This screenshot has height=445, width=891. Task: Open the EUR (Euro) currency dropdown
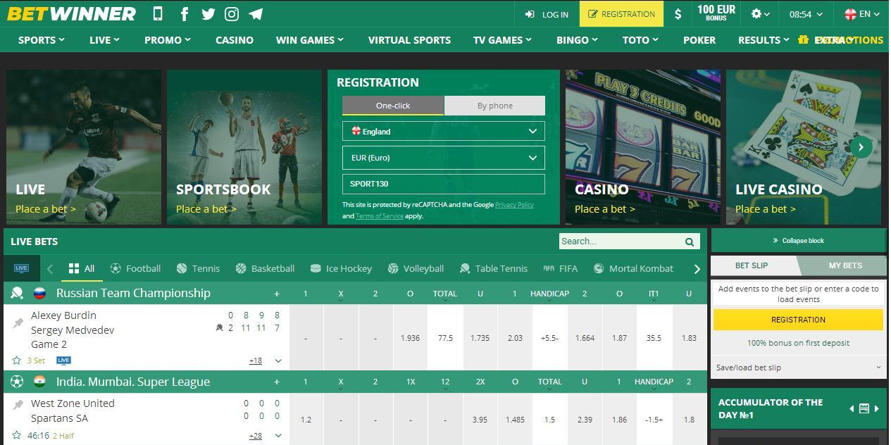[444, 158]
